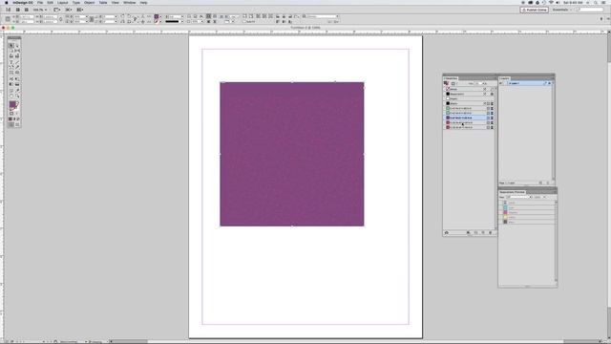Click the X position field in Control panel
Image resolution: width=611 pixels, height=344 pixels.
(28, 17)
